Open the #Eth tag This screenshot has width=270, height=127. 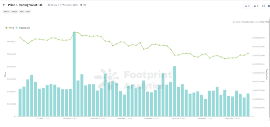tap(22, 12)
